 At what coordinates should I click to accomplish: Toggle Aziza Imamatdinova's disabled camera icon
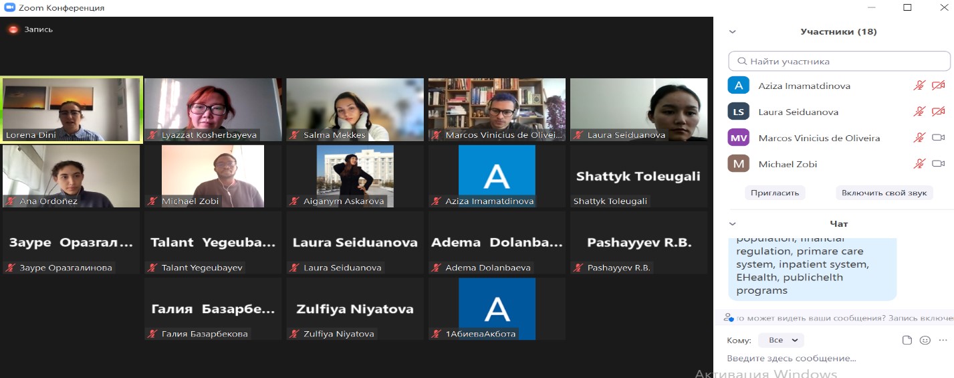point(938,86)
